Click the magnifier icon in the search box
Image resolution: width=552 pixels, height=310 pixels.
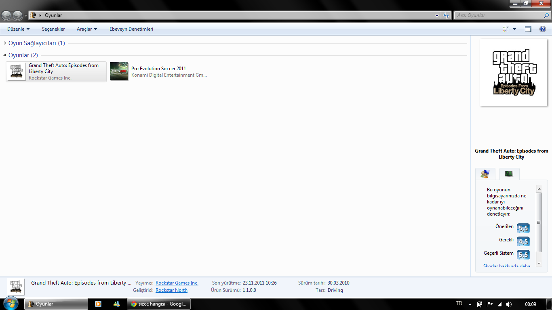[x=547, y=16]
